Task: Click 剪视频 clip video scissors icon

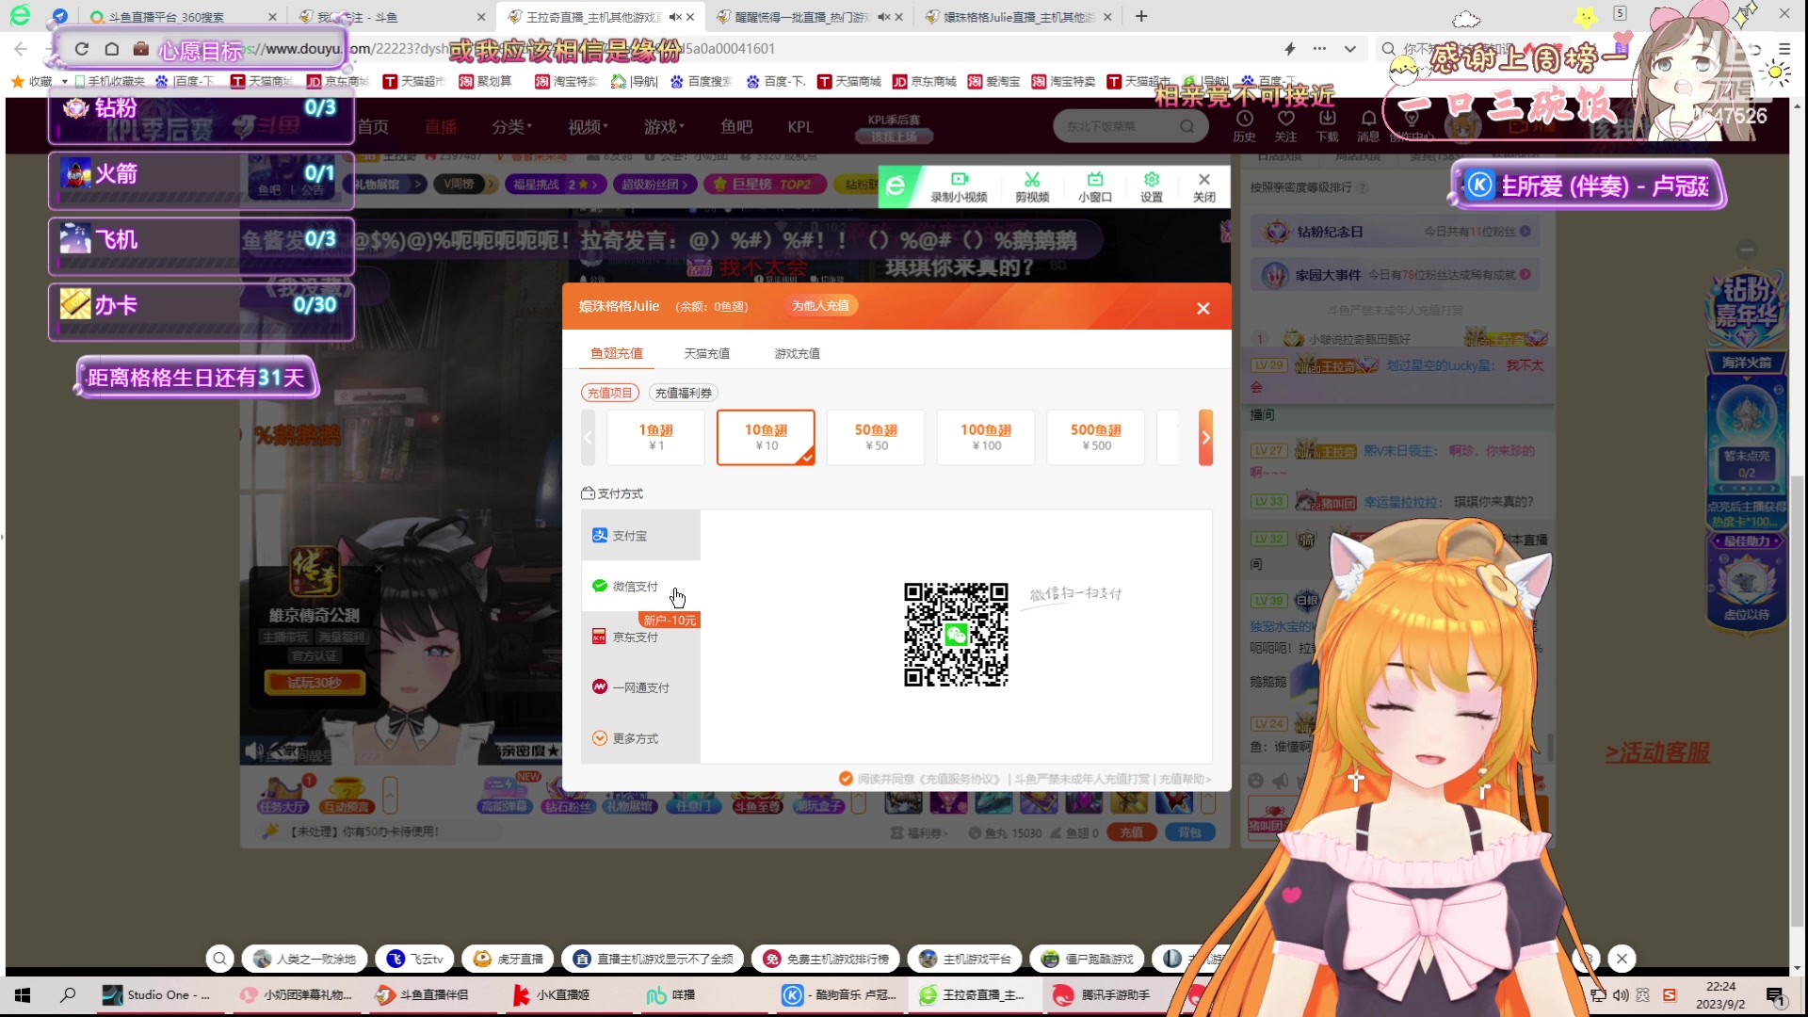Action: click(x=1032, y=186)
